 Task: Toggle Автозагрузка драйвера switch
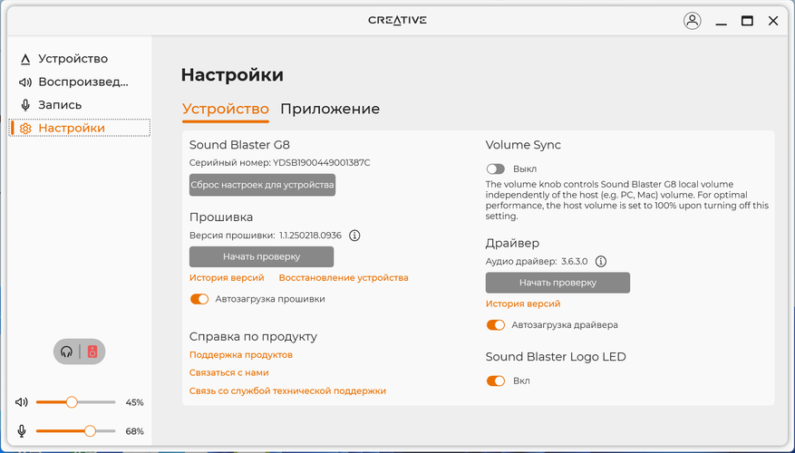(x=495, y=325)
